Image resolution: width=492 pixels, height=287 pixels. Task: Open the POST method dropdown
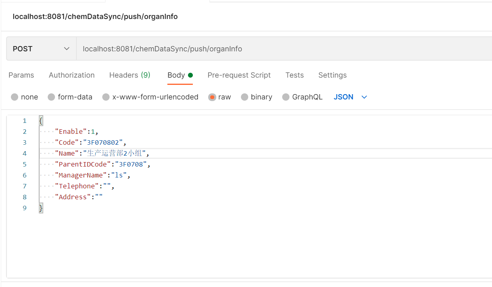tap(40, 48)
